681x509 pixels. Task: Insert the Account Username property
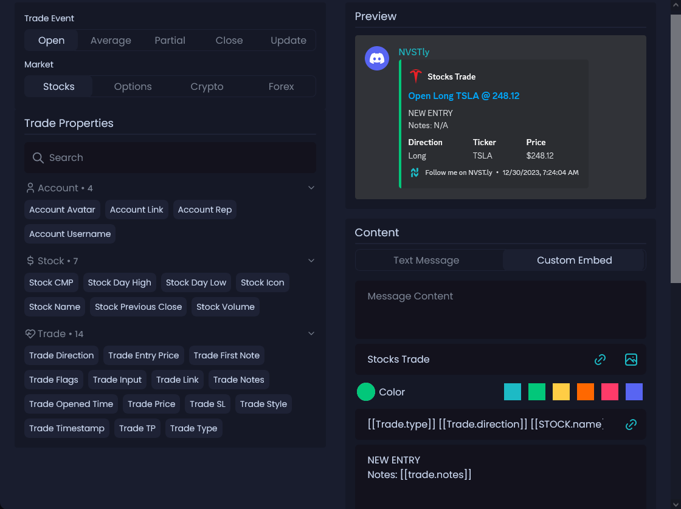70,234
